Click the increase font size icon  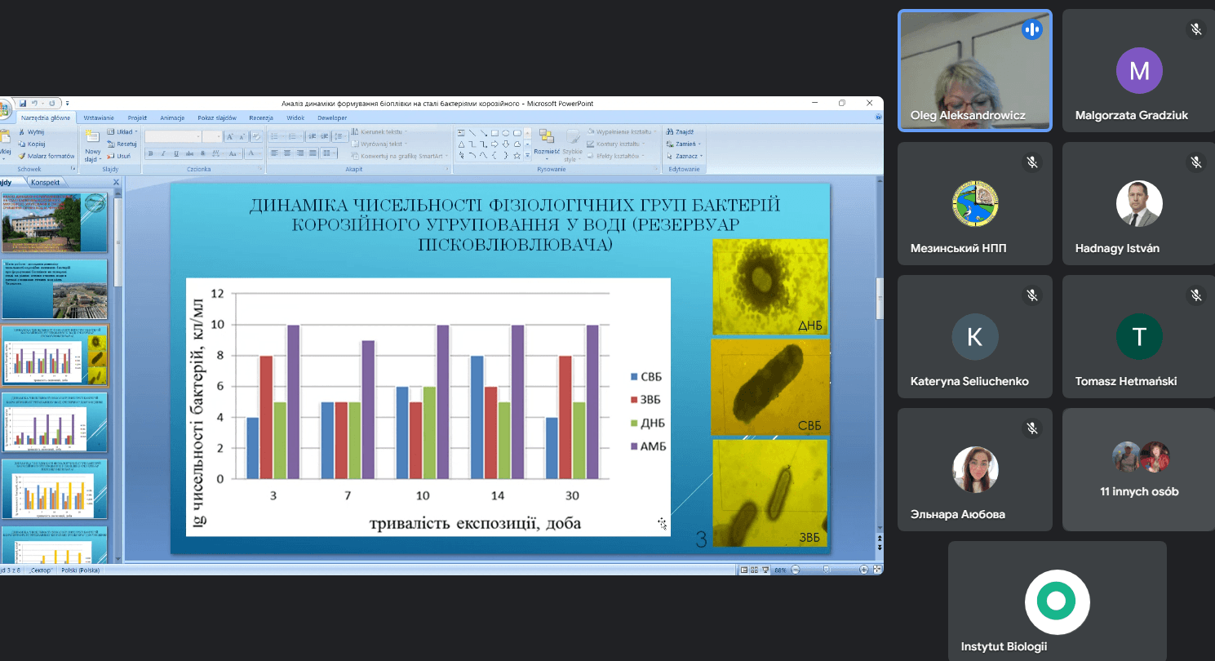pos(229,136)
